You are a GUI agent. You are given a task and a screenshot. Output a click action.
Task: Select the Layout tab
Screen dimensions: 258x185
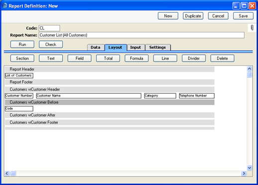pos(116,47)
